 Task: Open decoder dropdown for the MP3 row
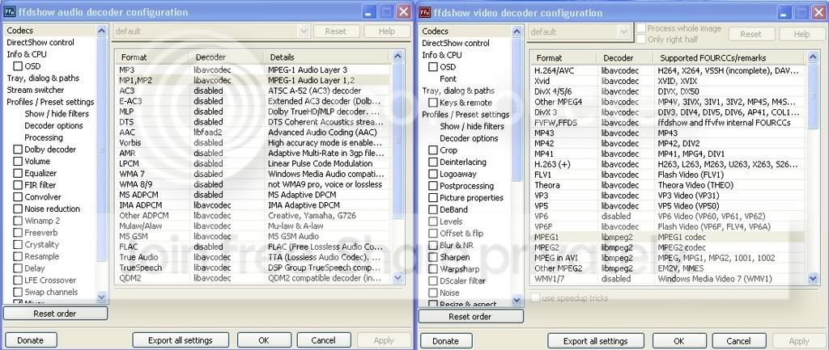coord(227,70)
